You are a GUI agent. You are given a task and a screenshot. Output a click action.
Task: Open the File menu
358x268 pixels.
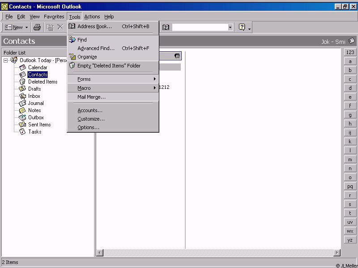(x=9, y=17)
